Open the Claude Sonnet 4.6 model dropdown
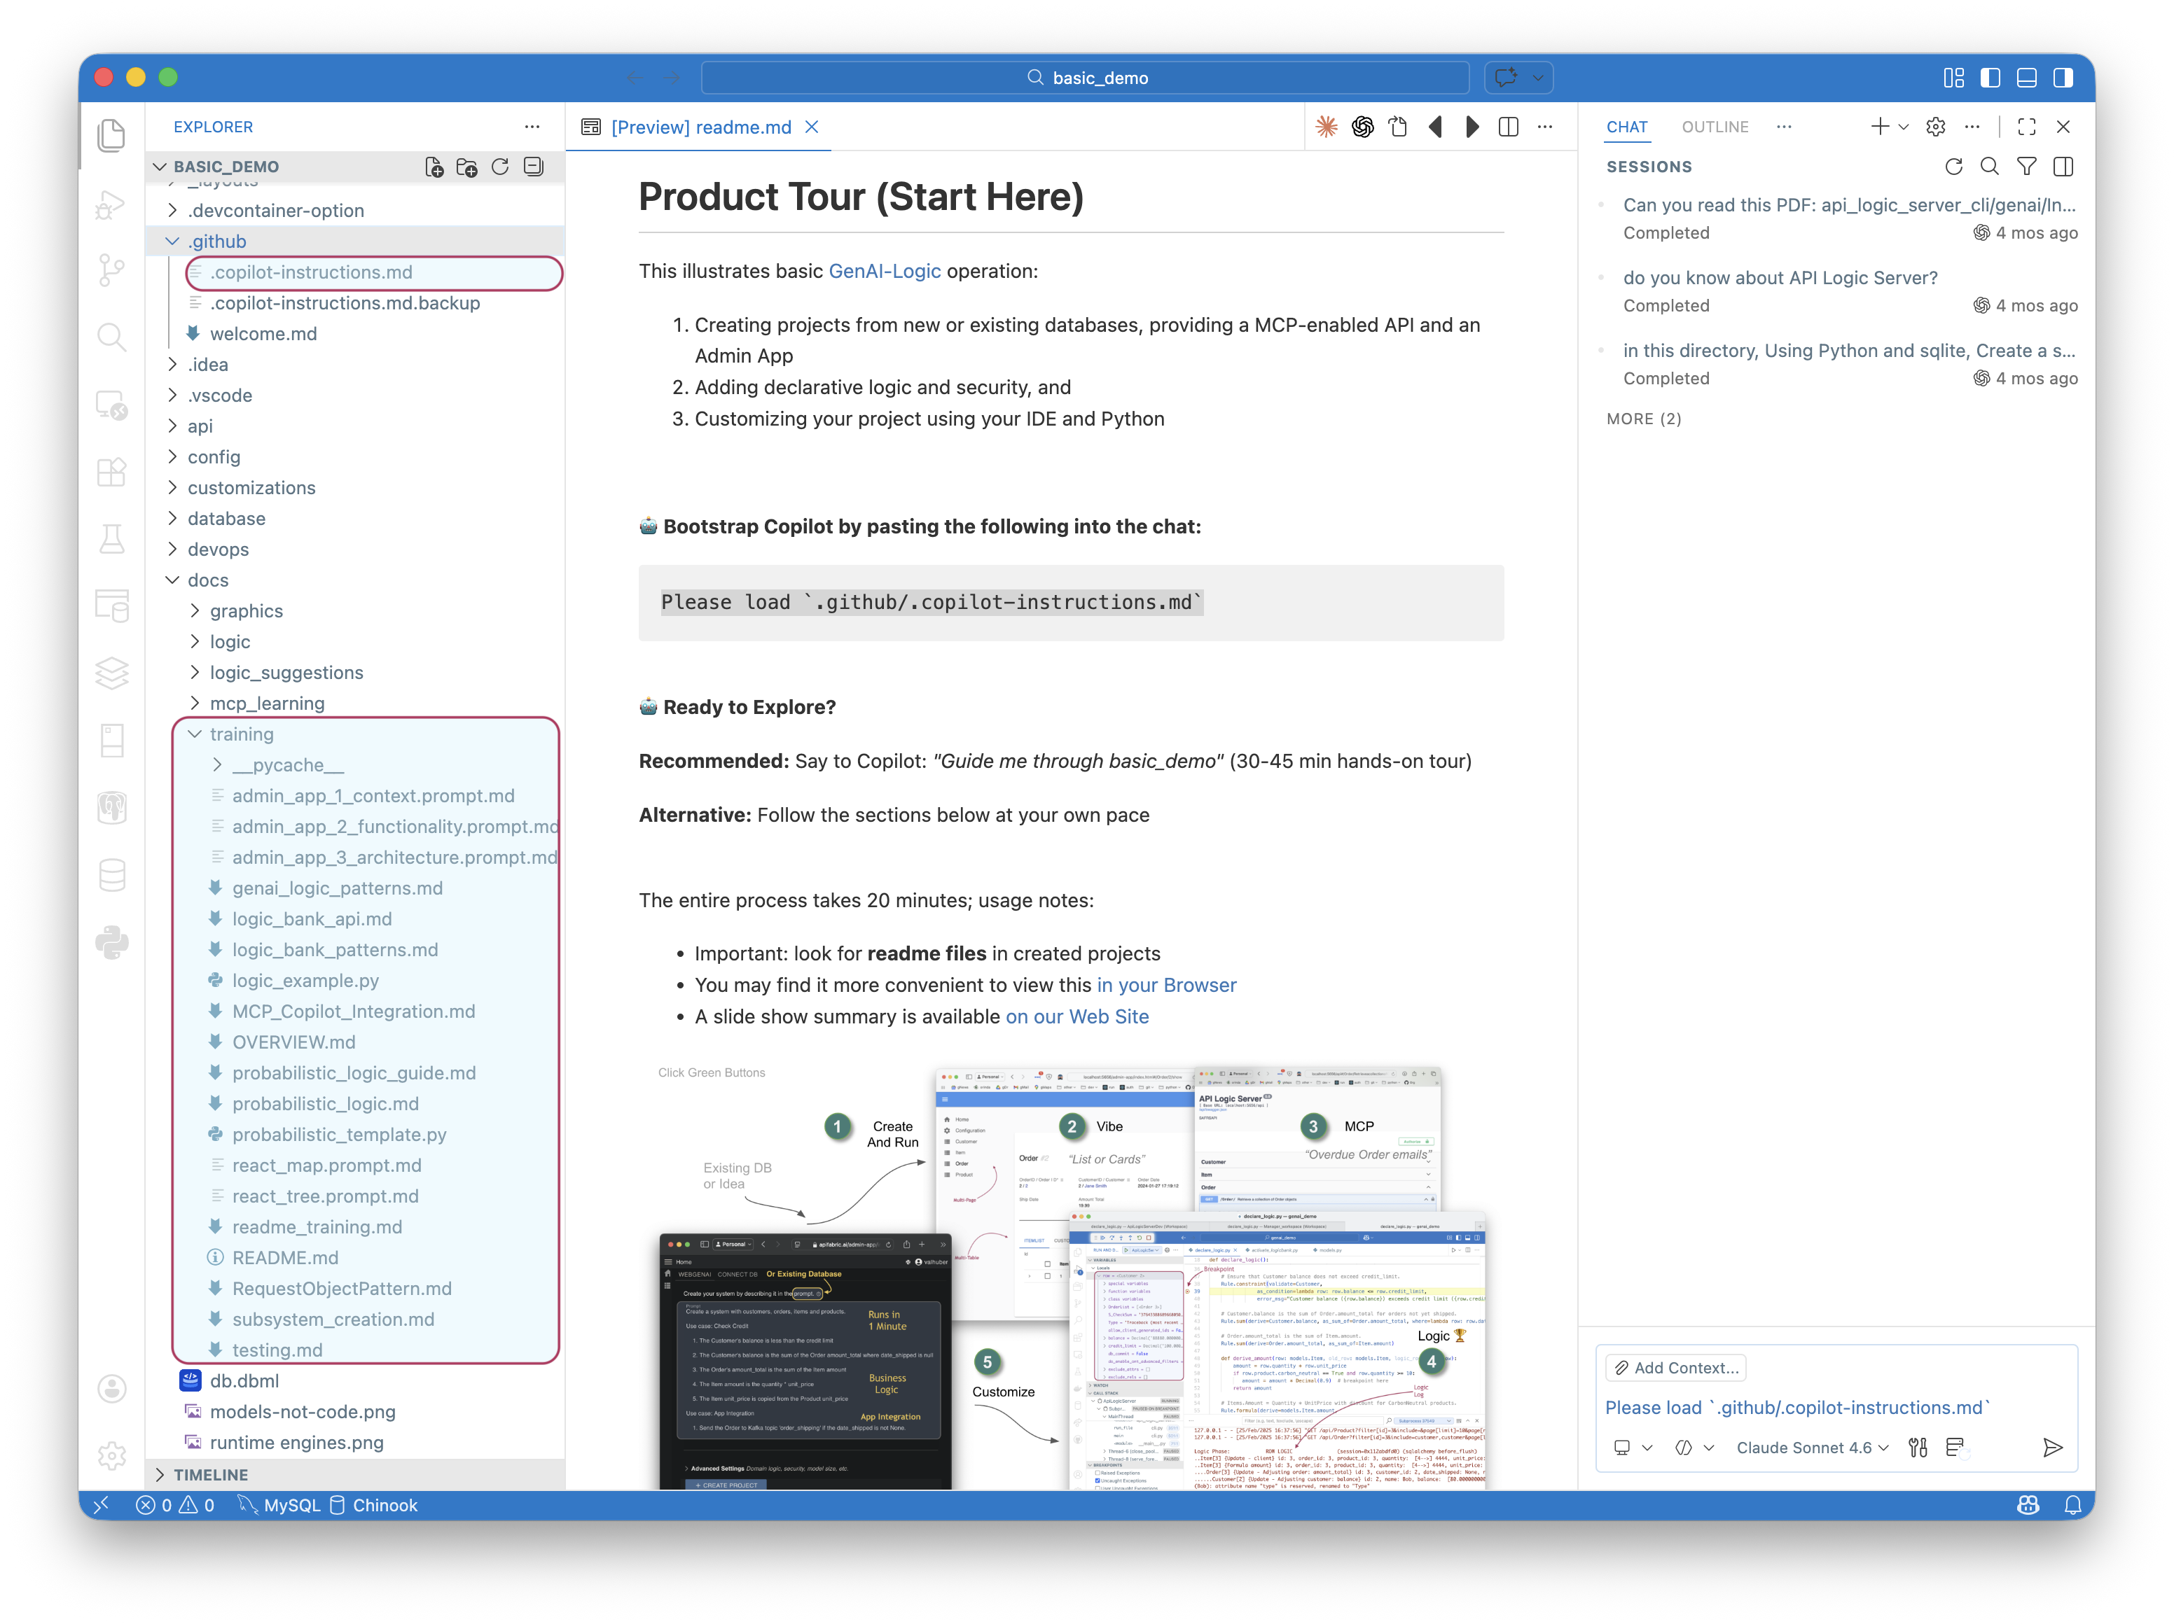Screen dimensions: 2174x1624 (x=1811, y=1447)
